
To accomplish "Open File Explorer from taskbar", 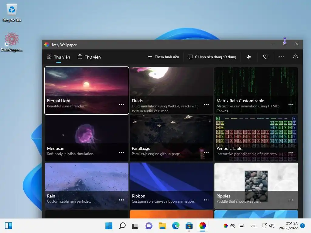I will [x=162, y=226].
